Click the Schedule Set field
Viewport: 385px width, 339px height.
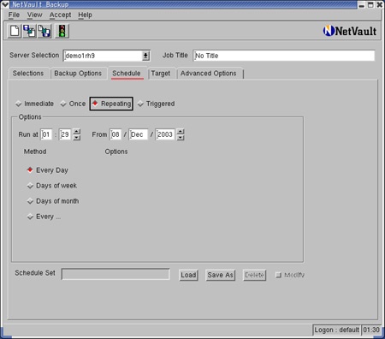115,274
